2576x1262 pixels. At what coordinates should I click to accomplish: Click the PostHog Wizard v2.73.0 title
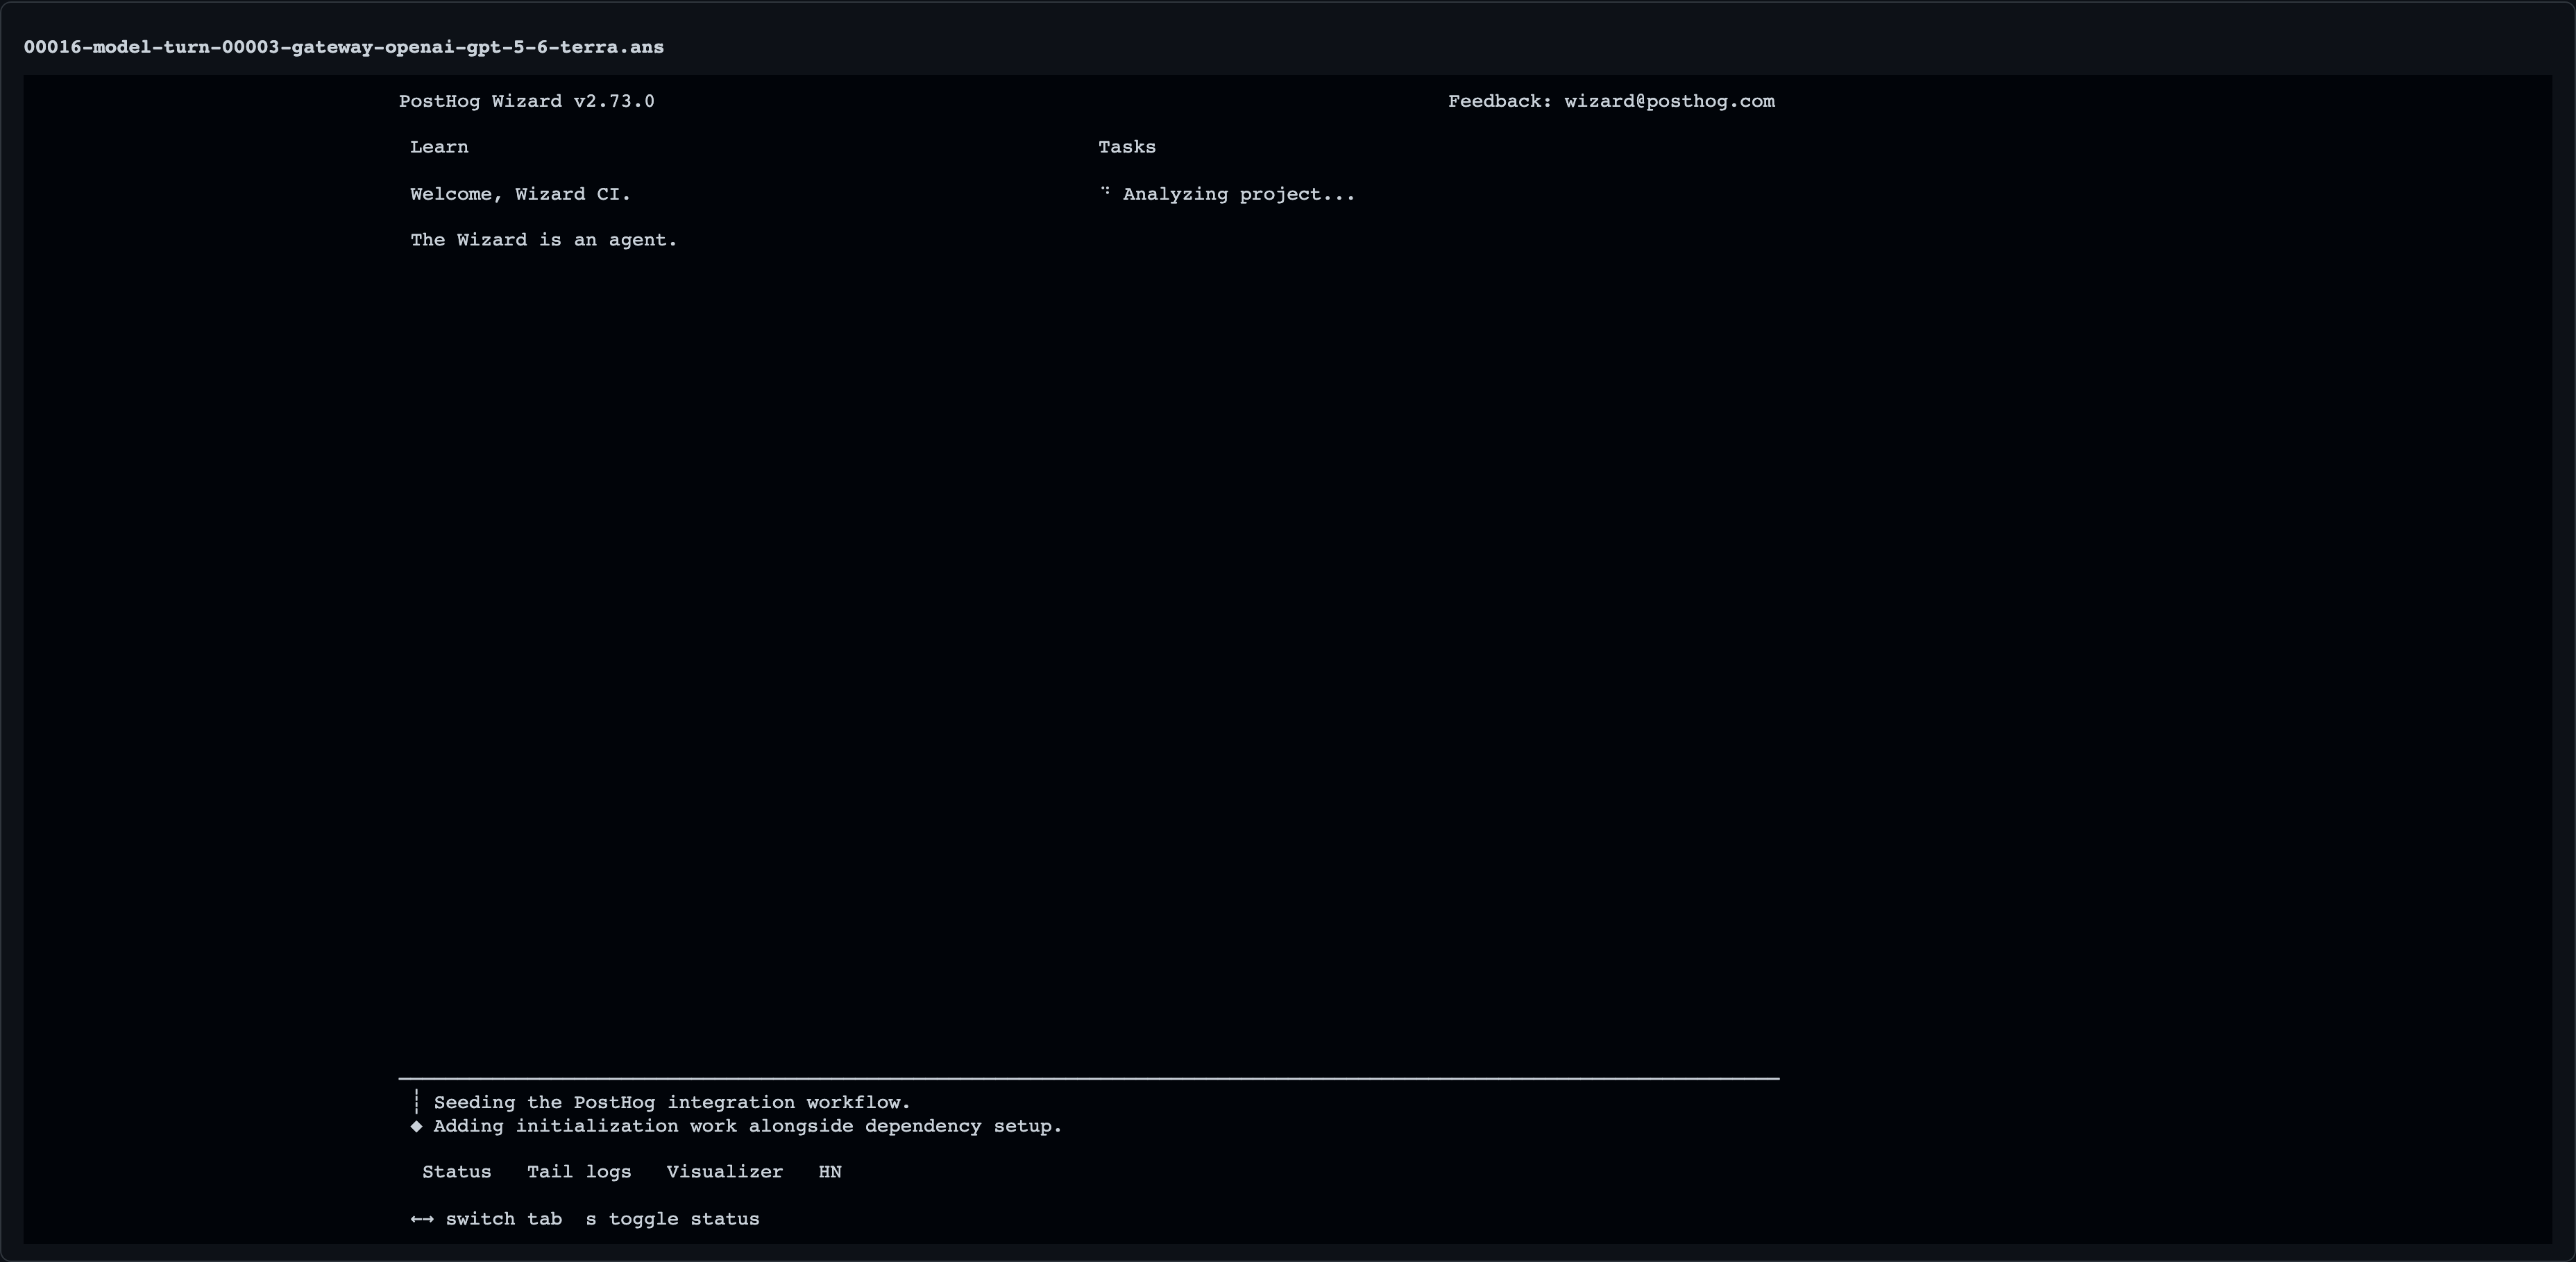pyautogui.click(x=527, y=101)
